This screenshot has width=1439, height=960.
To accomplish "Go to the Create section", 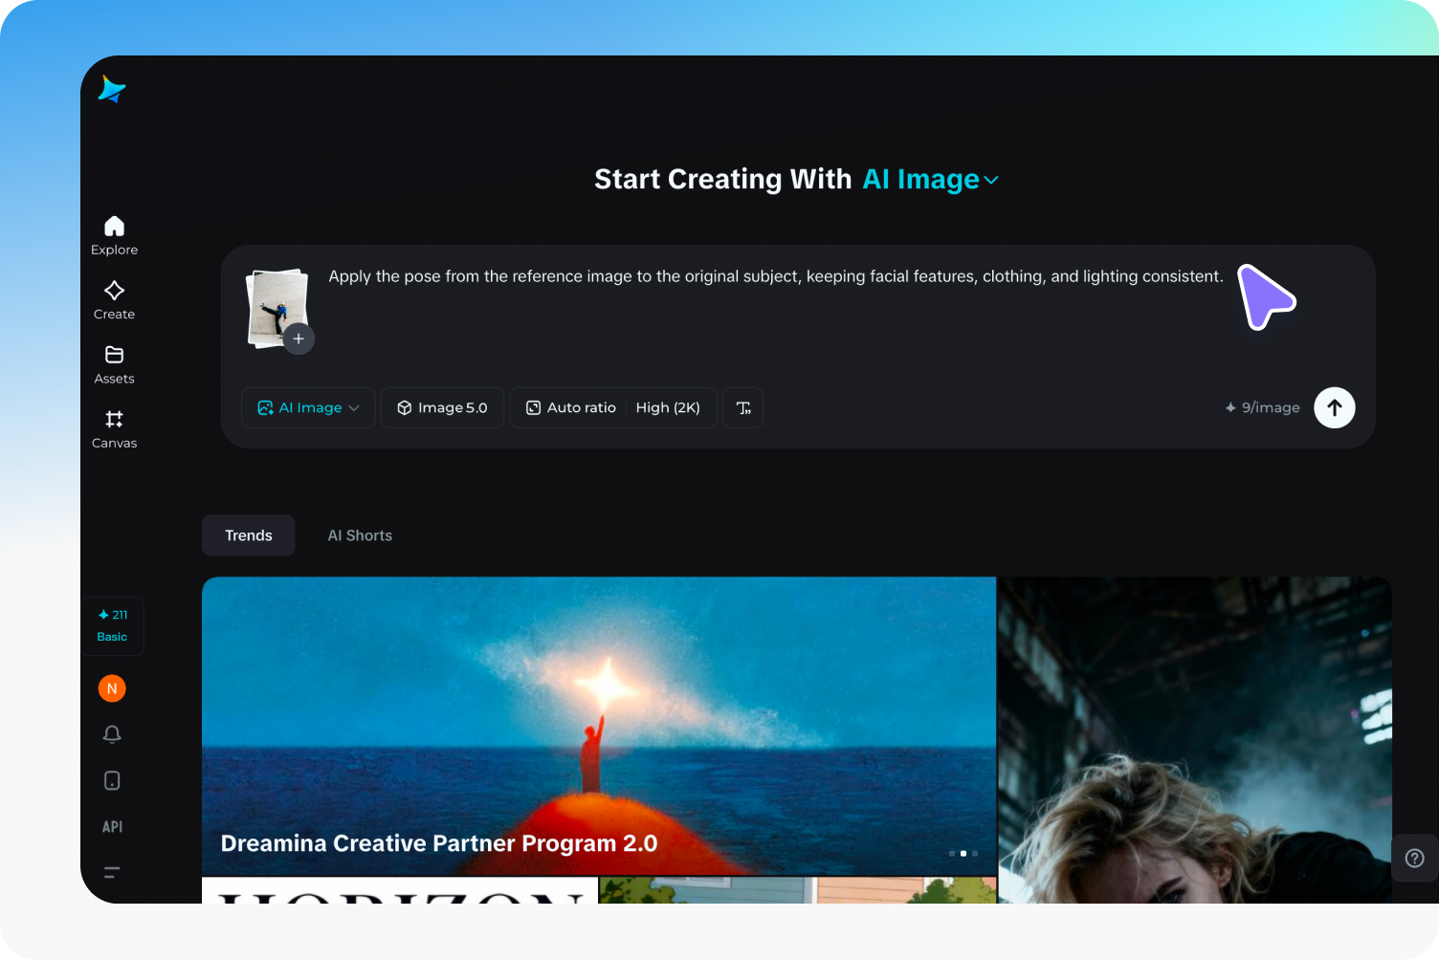I will (114, 300).
